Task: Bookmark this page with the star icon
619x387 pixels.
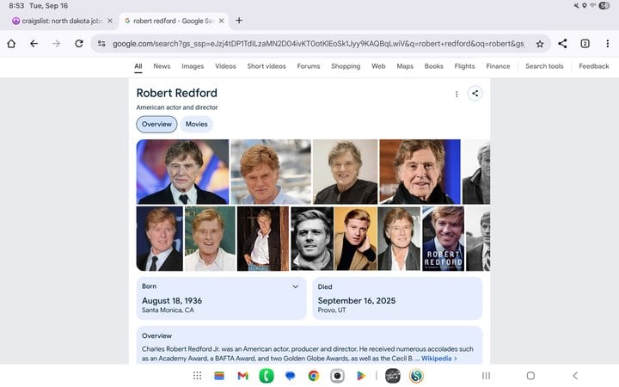Action: 540,43
